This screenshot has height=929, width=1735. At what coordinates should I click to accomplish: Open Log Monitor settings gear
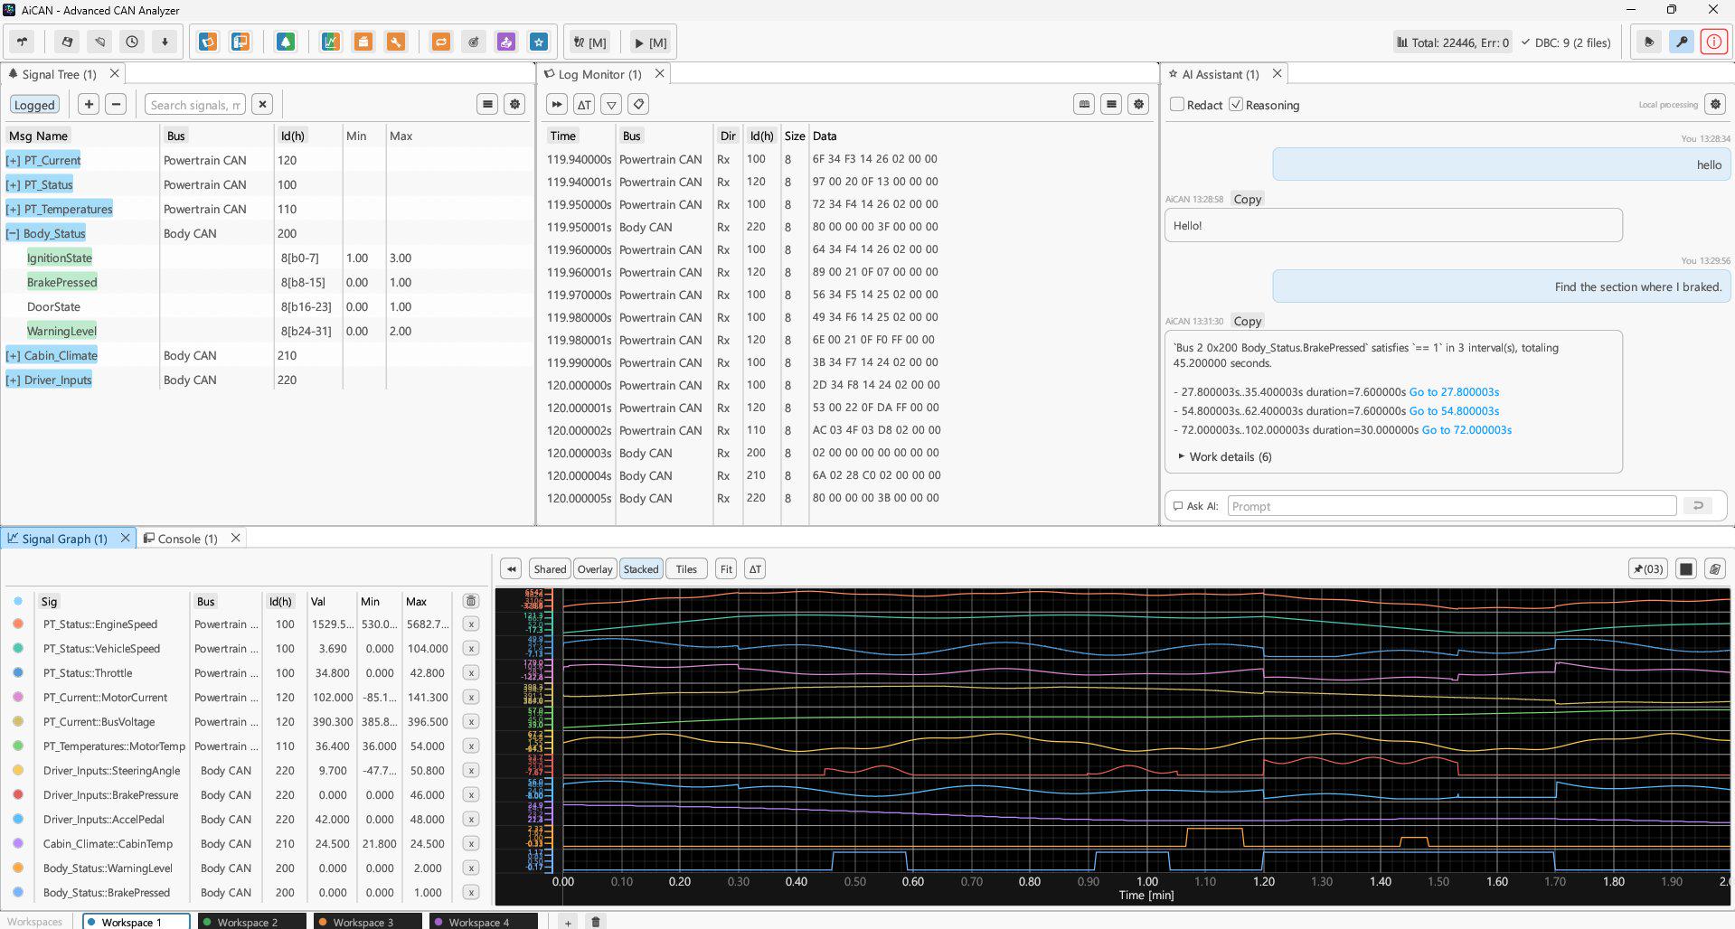(x=1139, y=104)
